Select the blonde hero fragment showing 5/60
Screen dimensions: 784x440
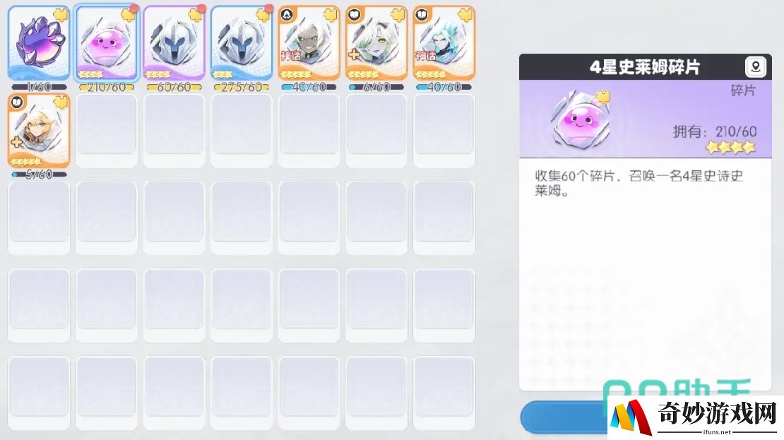(x=39, y=130)
